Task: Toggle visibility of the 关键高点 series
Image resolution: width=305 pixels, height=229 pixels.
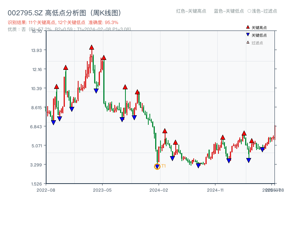Action: click(x=259, y=27)
